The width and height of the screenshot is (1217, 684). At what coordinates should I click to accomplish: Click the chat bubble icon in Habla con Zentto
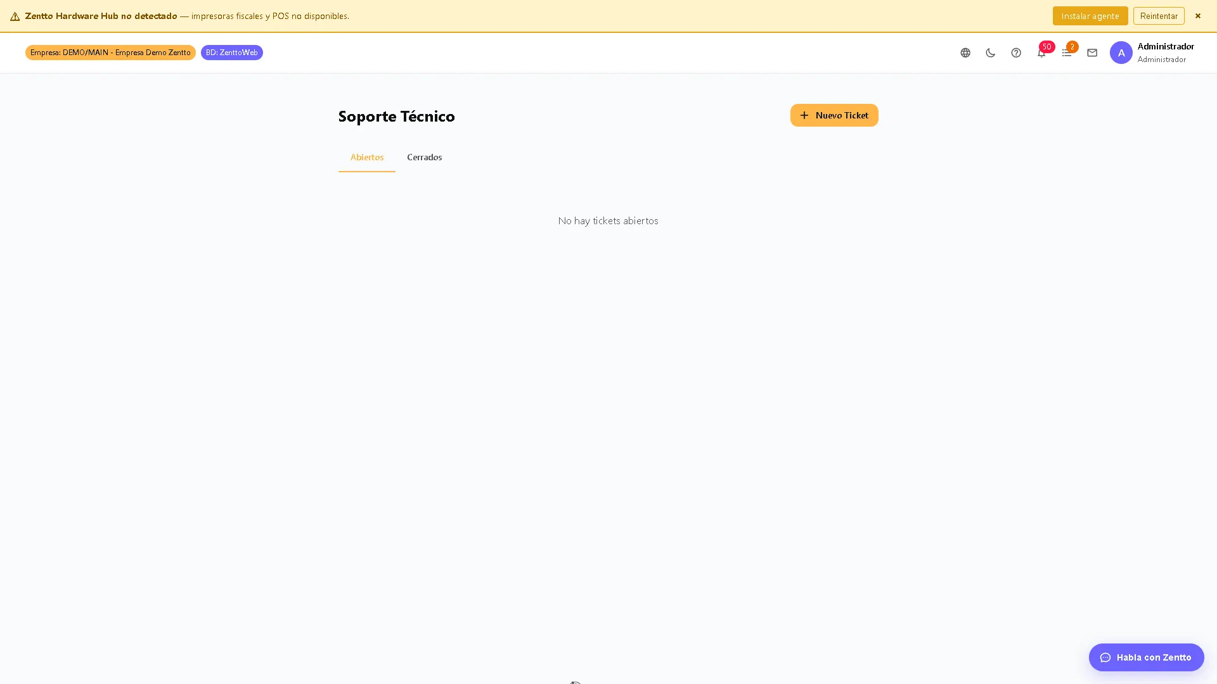pos(1105,657)
